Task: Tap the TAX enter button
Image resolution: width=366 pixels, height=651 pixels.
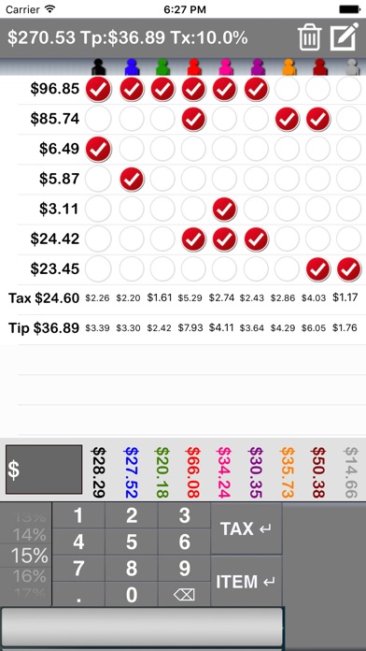Action: pyautogui.click(x=246, y=528)
